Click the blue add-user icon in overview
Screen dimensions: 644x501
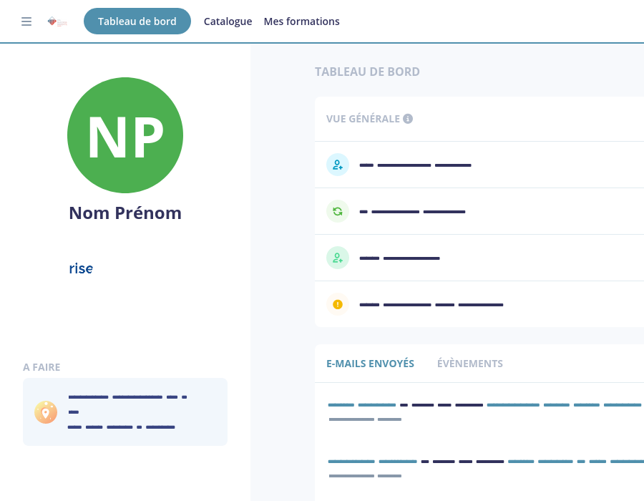[338, 165]
